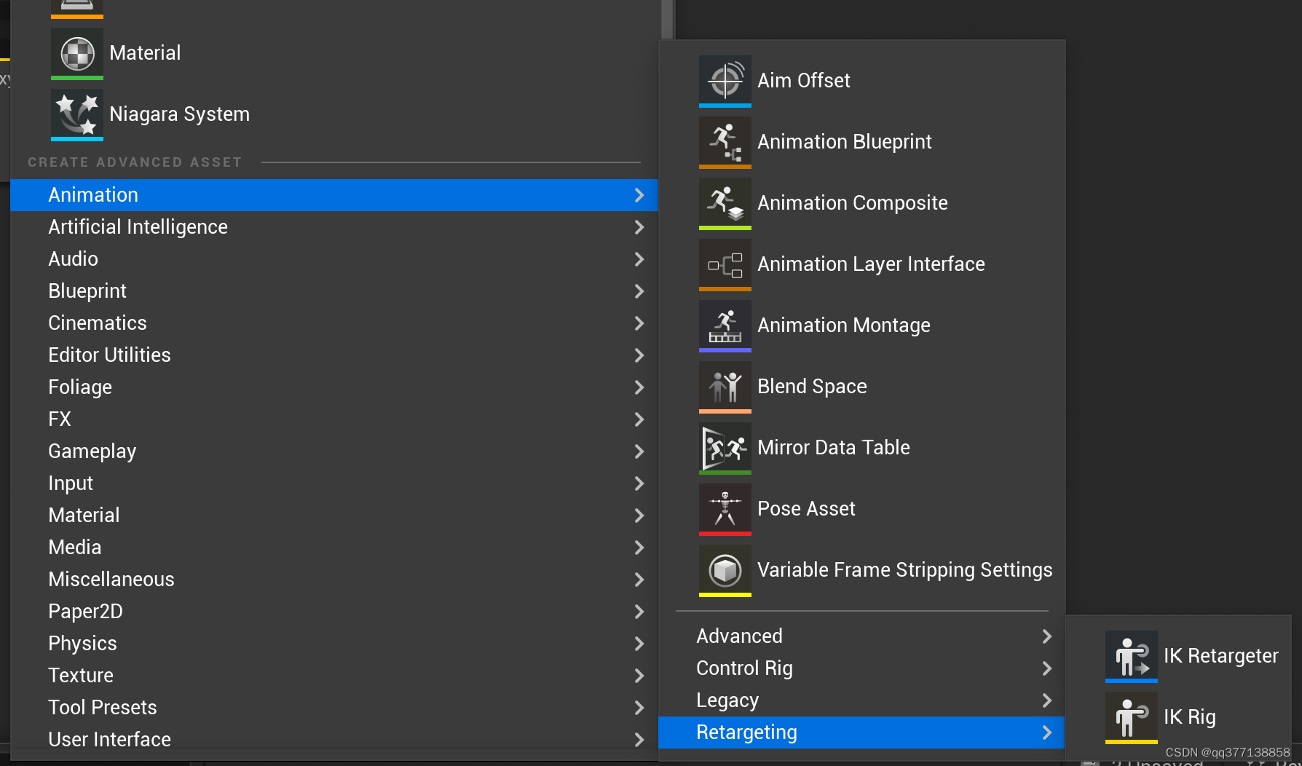Open the FX category
Viewport: 1302px width, 766px height.
[x=335, y=419]
